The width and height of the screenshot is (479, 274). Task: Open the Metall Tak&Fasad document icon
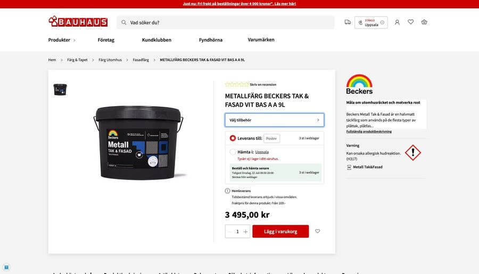(349, 167)
